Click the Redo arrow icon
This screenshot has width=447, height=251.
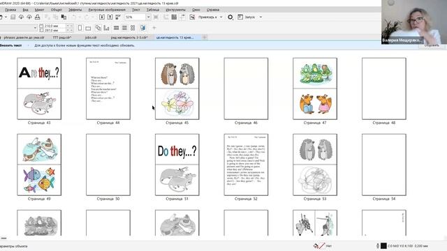click(87, 17)
